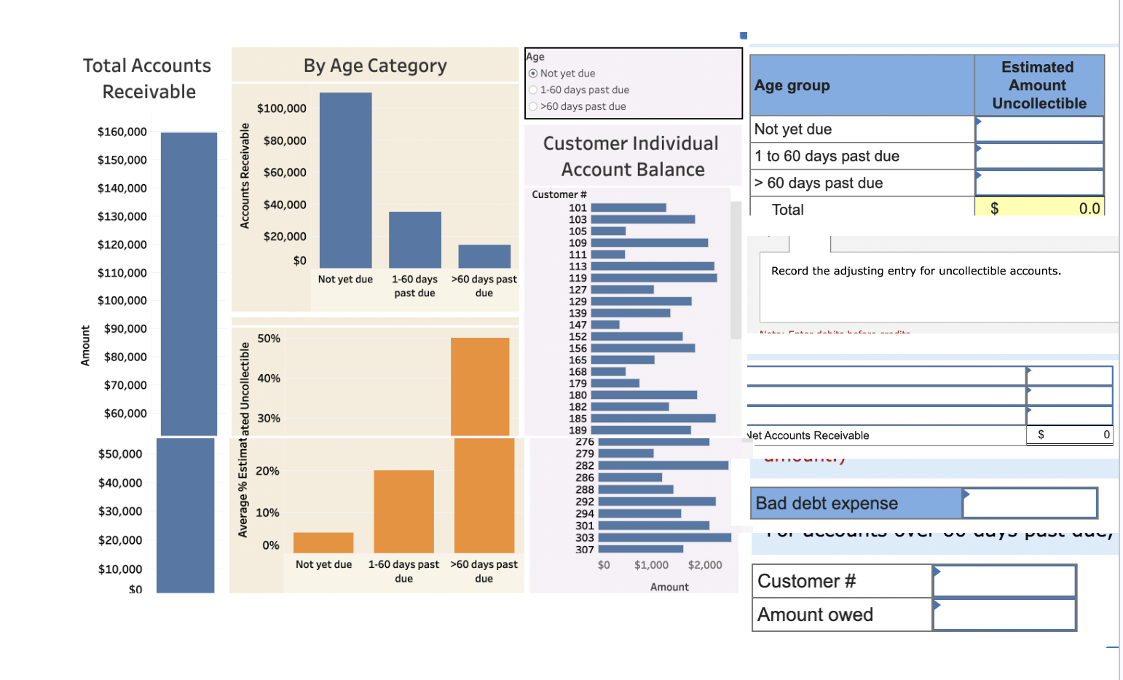Click the tall Total Accounts Receivable bar
The height and width of the screenshot is (680, 1123).
tap(186, 284)
